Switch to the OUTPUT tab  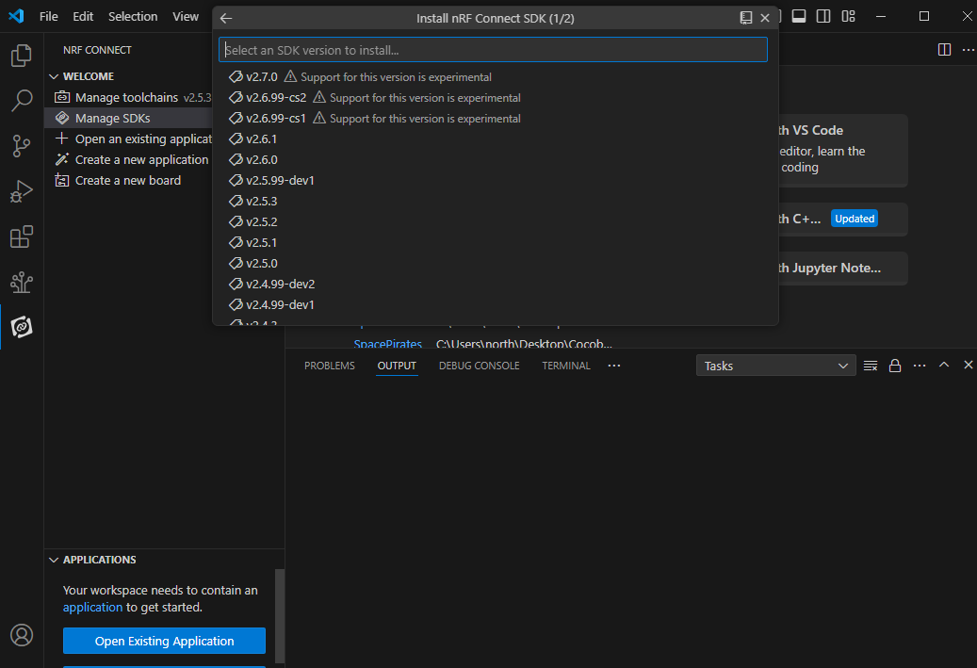point(397,366)
